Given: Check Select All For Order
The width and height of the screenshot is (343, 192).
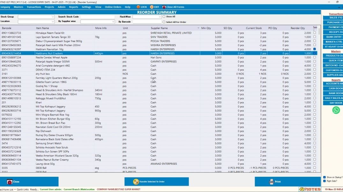Looking at the screenshot, I should [x=164, y=22].
